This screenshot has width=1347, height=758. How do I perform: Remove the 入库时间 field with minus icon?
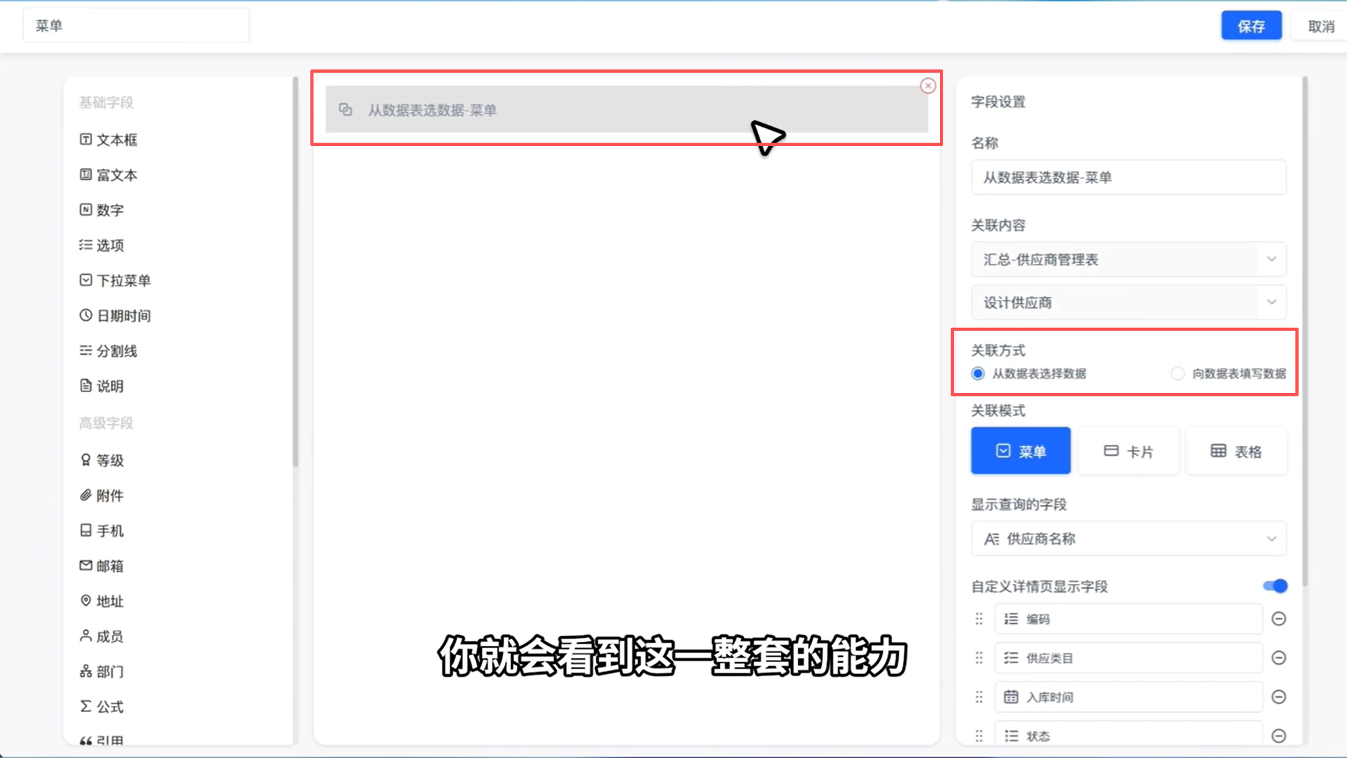[x=1279, y=697]
